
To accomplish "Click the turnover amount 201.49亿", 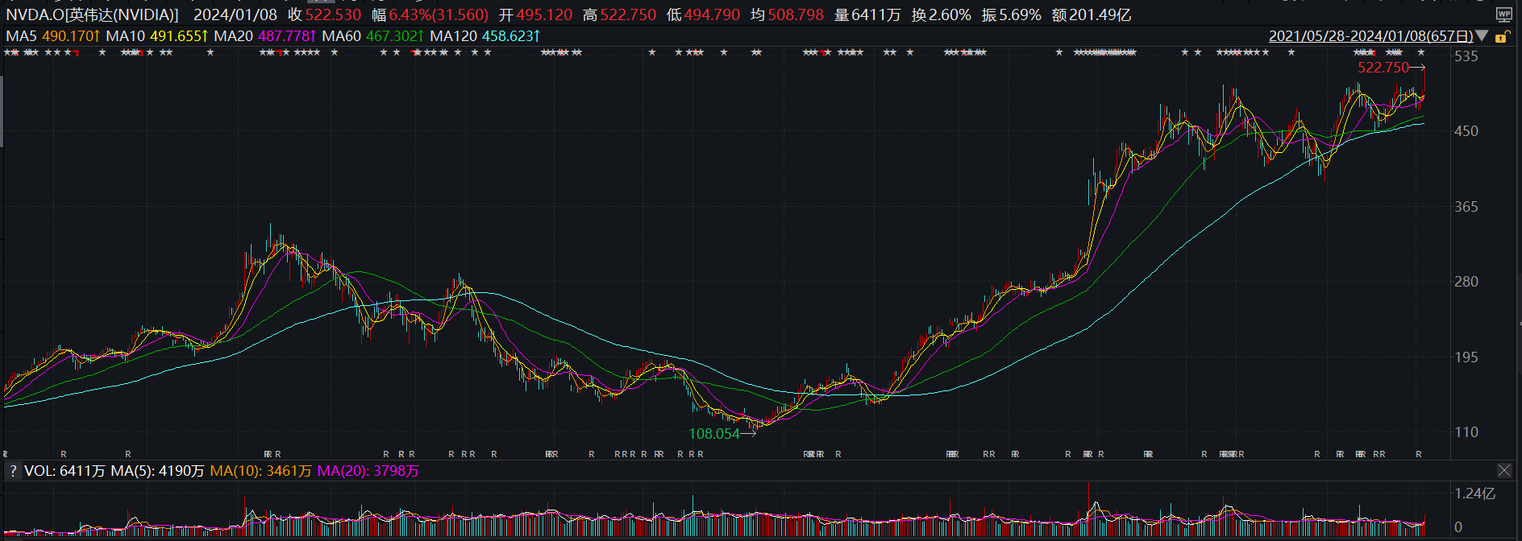I will pyautogui.click(x=1100, y=15).
